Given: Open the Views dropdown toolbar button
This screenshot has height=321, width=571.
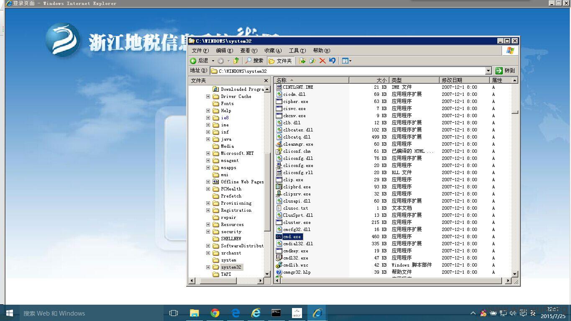Looking at the screenshot, I should (x=346, y=61).
